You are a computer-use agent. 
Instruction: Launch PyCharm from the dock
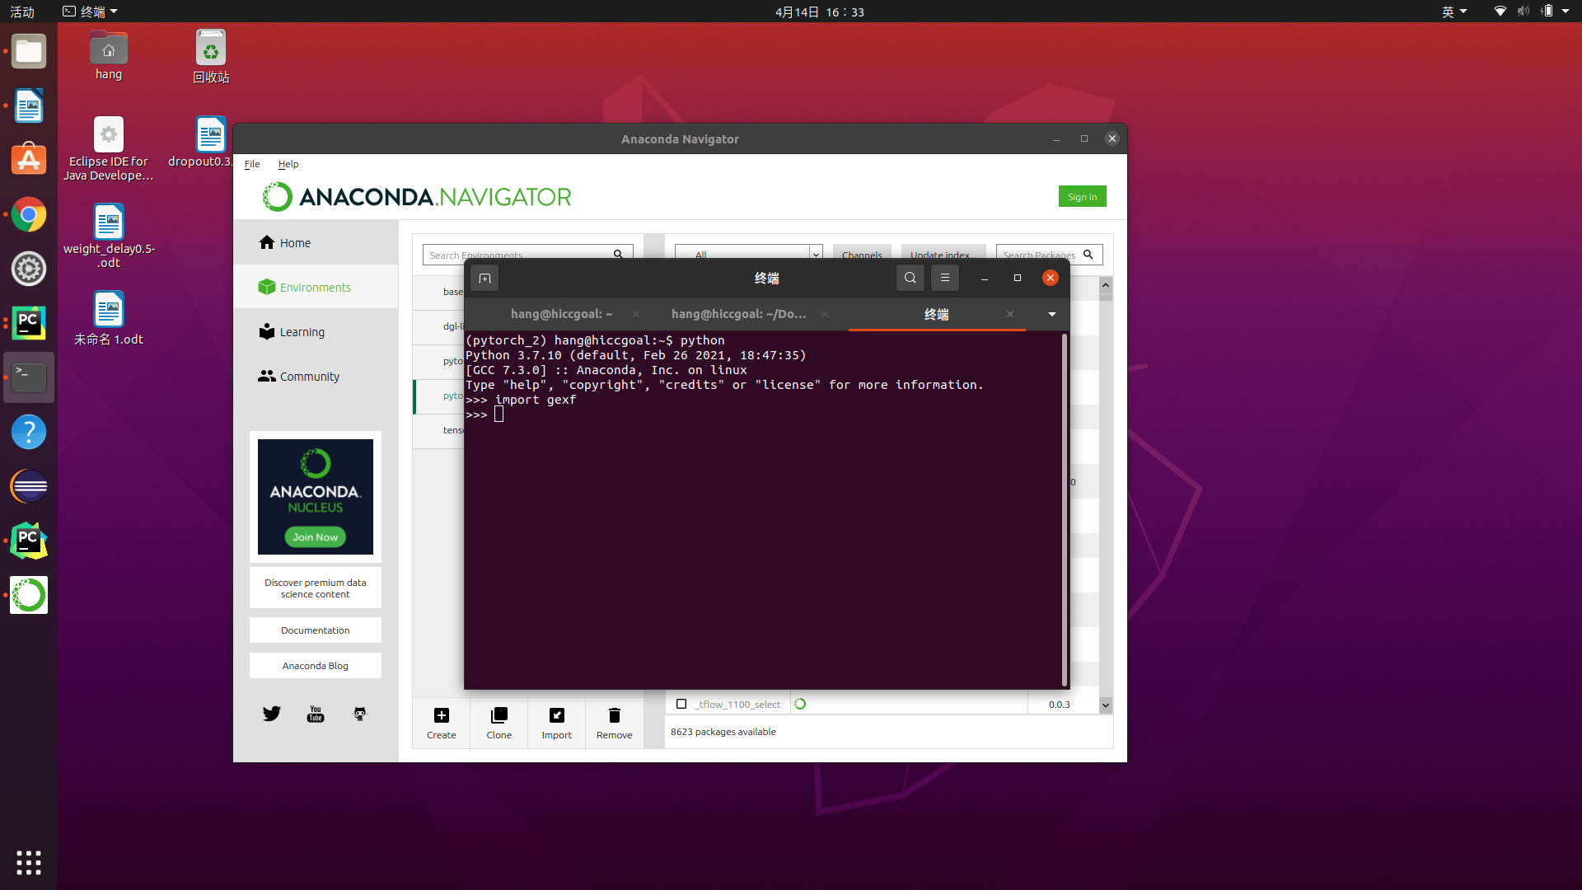point(29,324)
